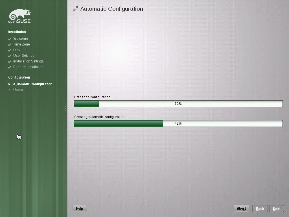Image resolution: width=289 pixels, height=217 pixels.
Task: Click the checkmark next to Disk step
Action: point(9,50)
